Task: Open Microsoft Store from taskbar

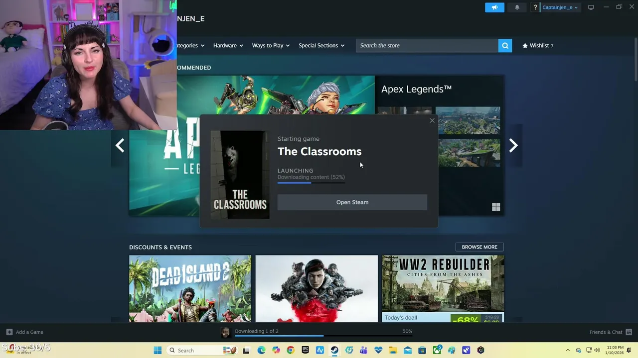Action: [x=422, y=350]
